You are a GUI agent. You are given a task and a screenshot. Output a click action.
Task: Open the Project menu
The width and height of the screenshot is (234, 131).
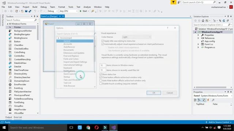pos(26,7)
